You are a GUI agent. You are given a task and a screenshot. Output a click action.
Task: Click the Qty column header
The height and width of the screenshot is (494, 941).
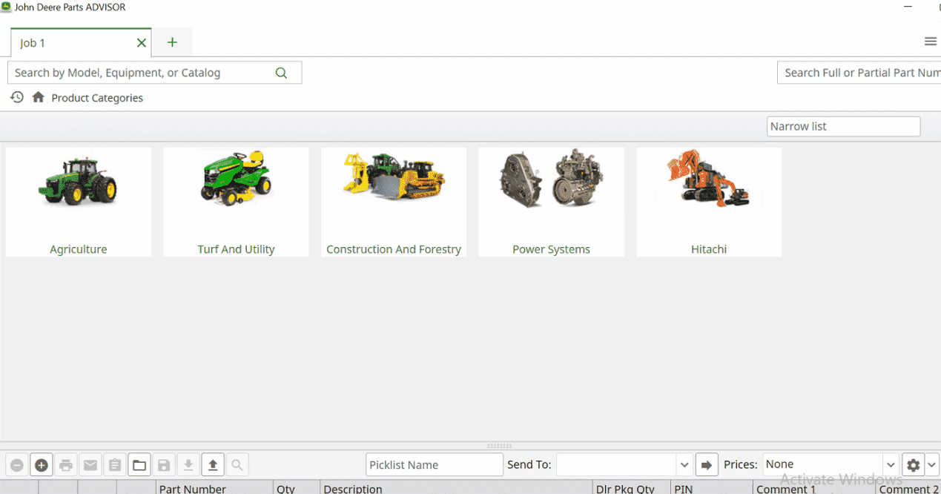coord(297,487)
